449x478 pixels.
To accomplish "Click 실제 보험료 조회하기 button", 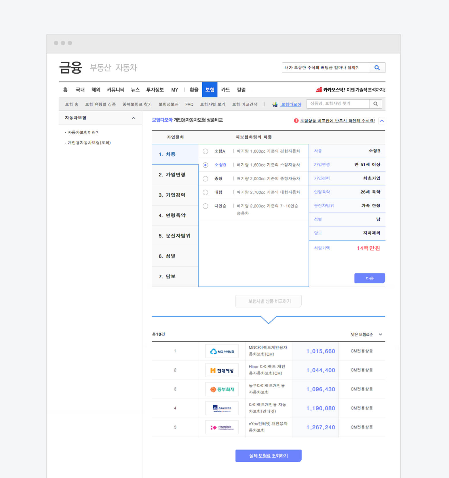I will click(x=269, y=456).
